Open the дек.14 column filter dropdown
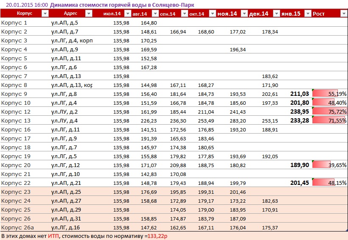348x240 pixels. point(276,14)
